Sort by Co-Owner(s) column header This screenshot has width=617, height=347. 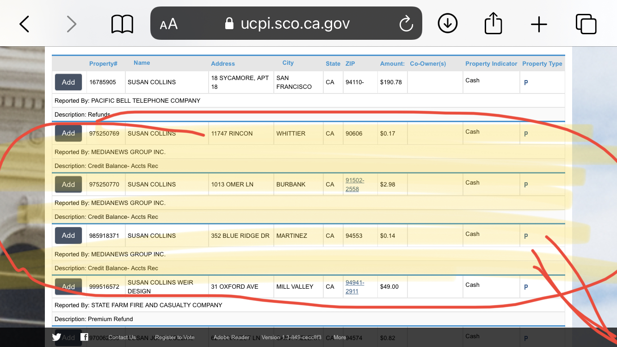[428, 63]
